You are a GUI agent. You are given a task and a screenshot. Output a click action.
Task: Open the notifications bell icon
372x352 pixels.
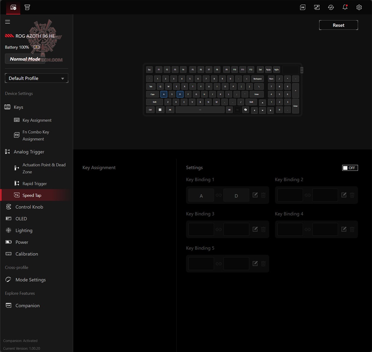345,7
